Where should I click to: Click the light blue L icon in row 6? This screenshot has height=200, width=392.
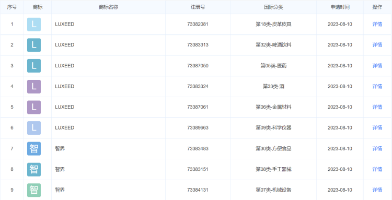point(34,128)
